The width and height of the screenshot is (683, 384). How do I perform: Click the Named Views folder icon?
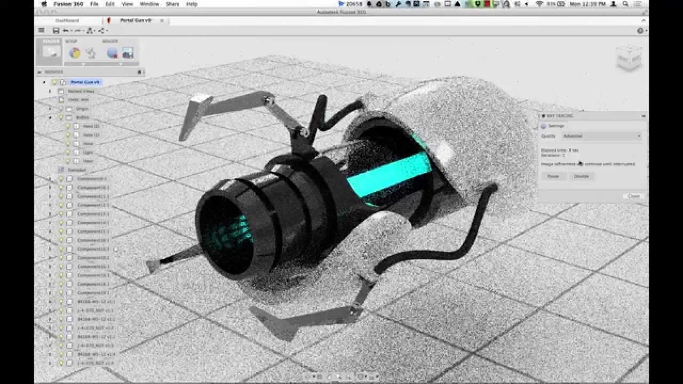click(x=61, y=91)
